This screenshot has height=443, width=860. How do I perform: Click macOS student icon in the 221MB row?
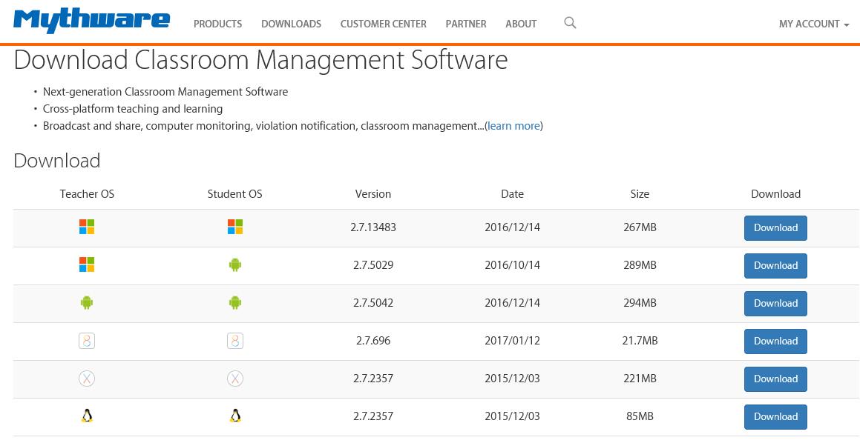click(235, 379)
